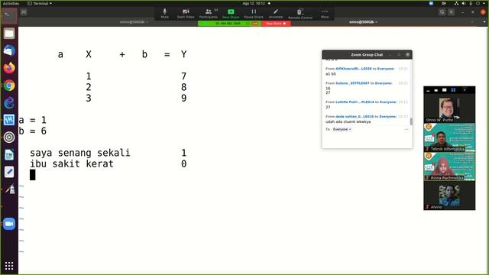Open Files from the Ubuntu dock

9,34
